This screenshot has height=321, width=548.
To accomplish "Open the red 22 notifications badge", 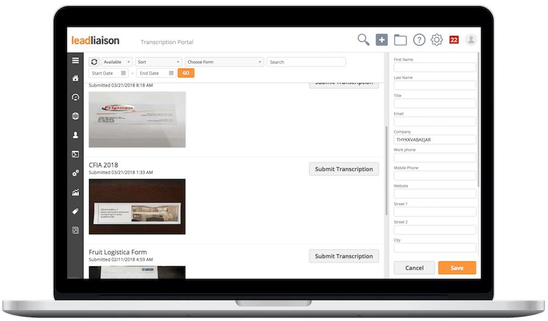I will click(x=454, y=40).
